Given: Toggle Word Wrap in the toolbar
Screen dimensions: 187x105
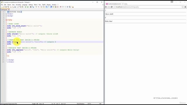Looking at the screenshot, I should (x=46, y=7).
